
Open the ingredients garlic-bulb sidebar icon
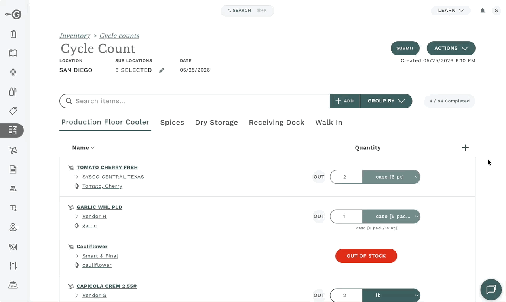pos(13,72)
